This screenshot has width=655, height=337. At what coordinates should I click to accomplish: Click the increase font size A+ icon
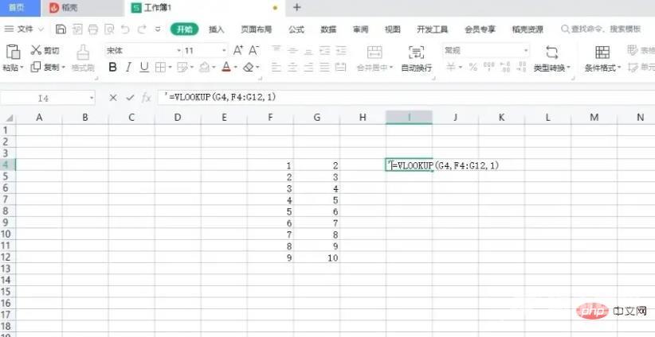(238, 50)
